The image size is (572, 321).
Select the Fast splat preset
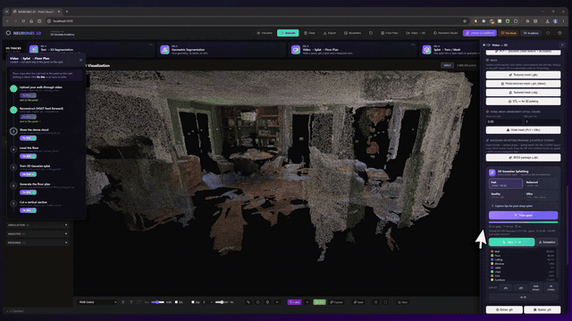pyautogui.click(x=506, y=184)
